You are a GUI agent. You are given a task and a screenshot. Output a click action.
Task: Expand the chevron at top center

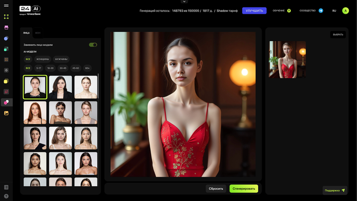click(x=184, y=2)
